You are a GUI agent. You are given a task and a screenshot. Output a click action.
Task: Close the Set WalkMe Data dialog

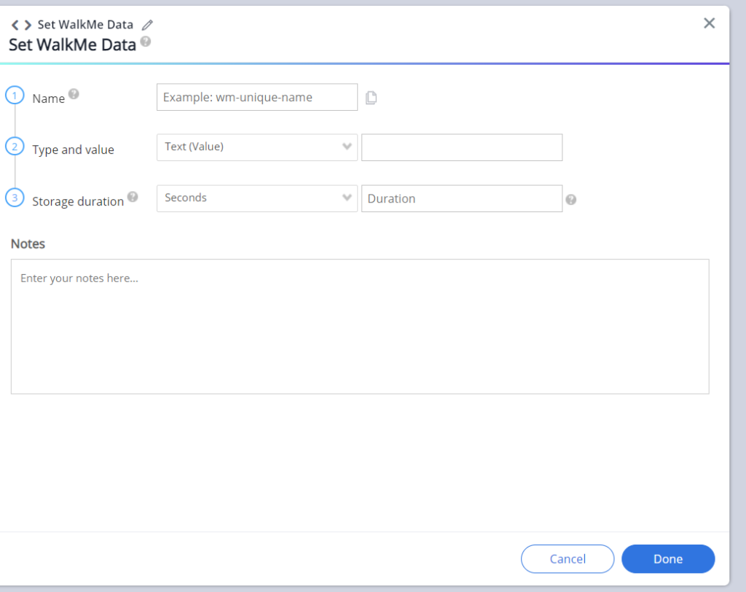pos(709,23)
